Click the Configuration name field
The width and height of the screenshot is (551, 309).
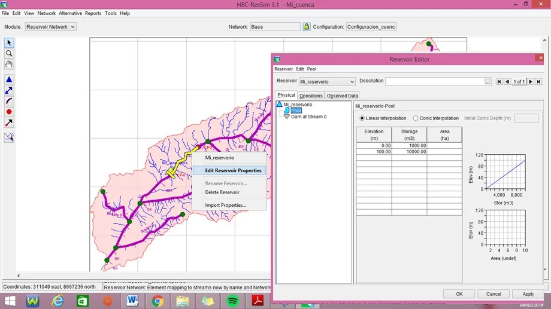(371, 27)
